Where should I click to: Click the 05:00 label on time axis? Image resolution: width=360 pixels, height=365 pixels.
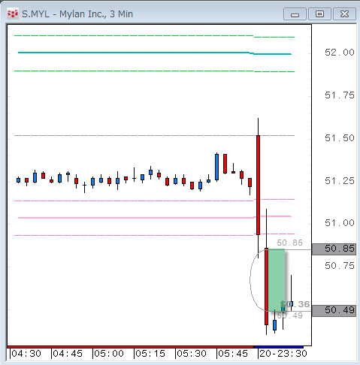point(109,354)
